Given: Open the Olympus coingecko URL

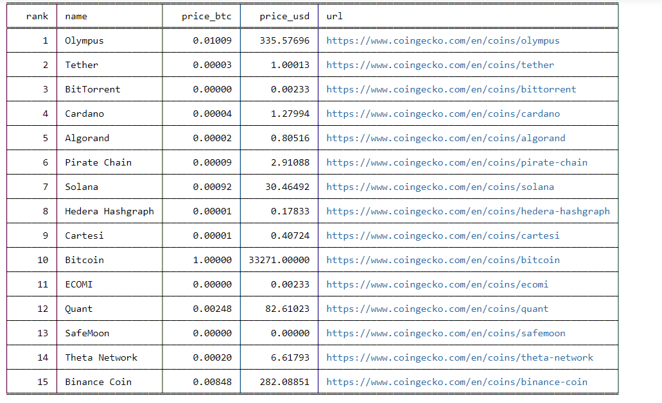Looking at the screenshot, I should point(443,40).
